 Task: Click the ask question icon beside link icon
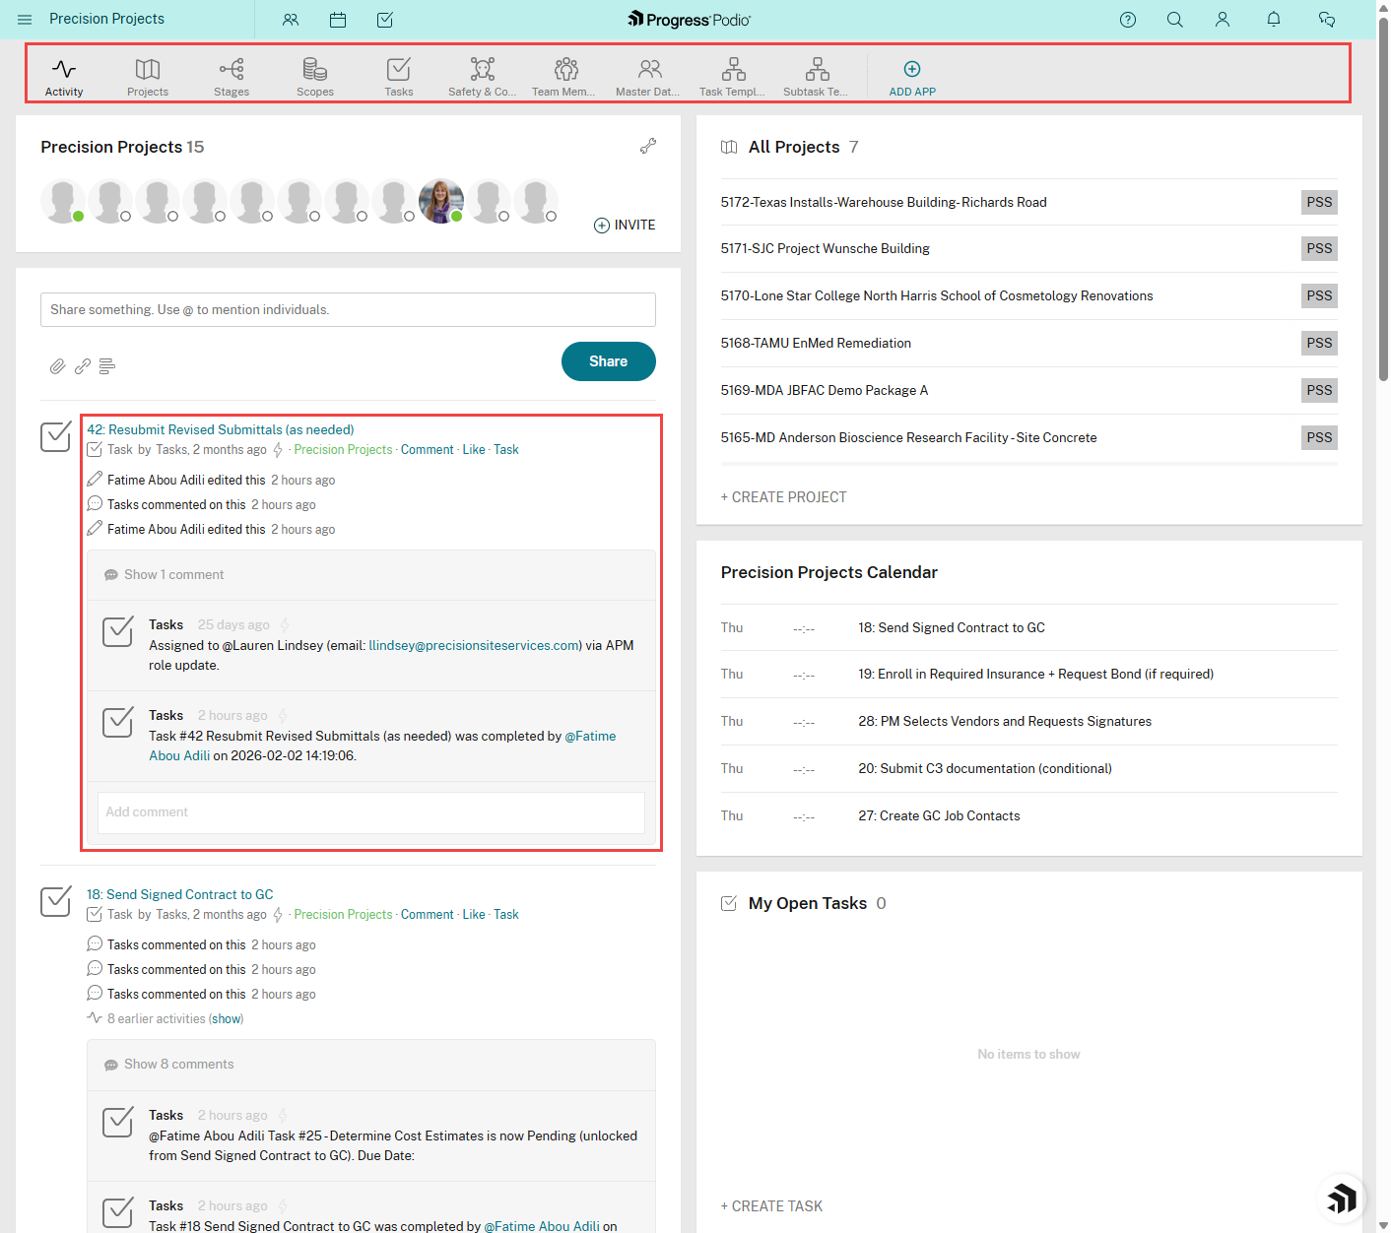coord(107,366)
